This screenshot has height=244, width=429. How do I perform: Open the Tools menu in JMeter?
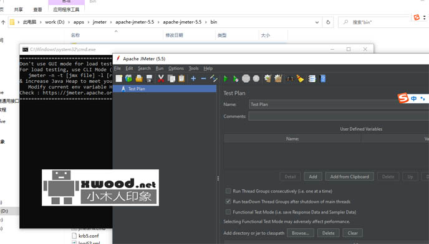[193, 68]
